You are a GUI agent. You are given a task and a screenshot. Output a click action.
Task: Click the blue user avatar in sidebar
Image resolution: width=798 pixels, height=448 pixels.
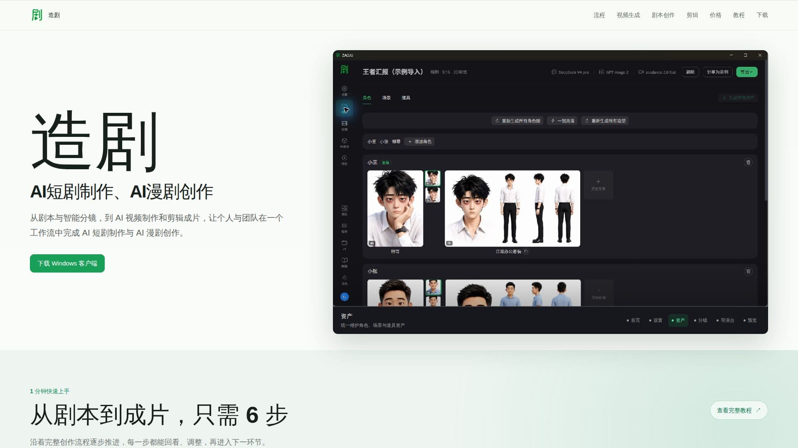click(345, 297)
